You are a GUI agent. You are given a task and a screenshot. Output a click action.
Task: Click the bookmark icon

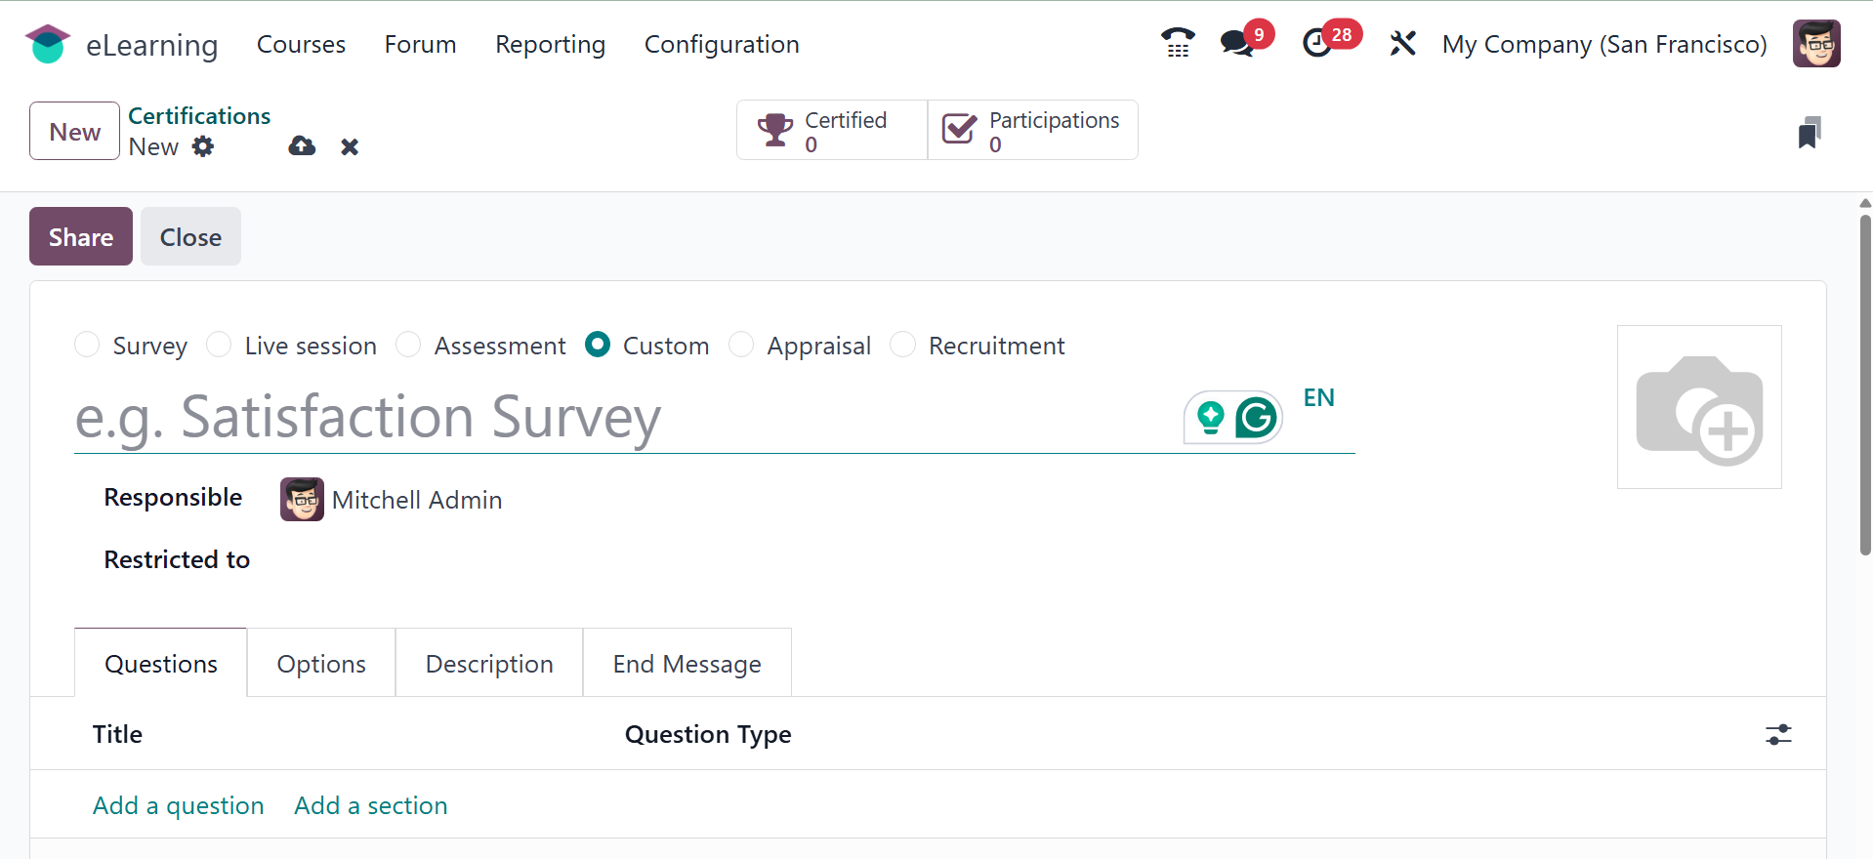tap(1809, 133)
